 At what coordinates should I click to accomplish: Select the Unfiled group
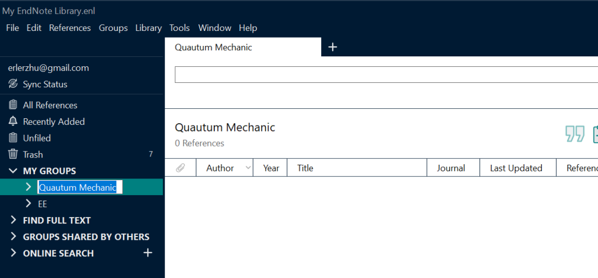37,138
